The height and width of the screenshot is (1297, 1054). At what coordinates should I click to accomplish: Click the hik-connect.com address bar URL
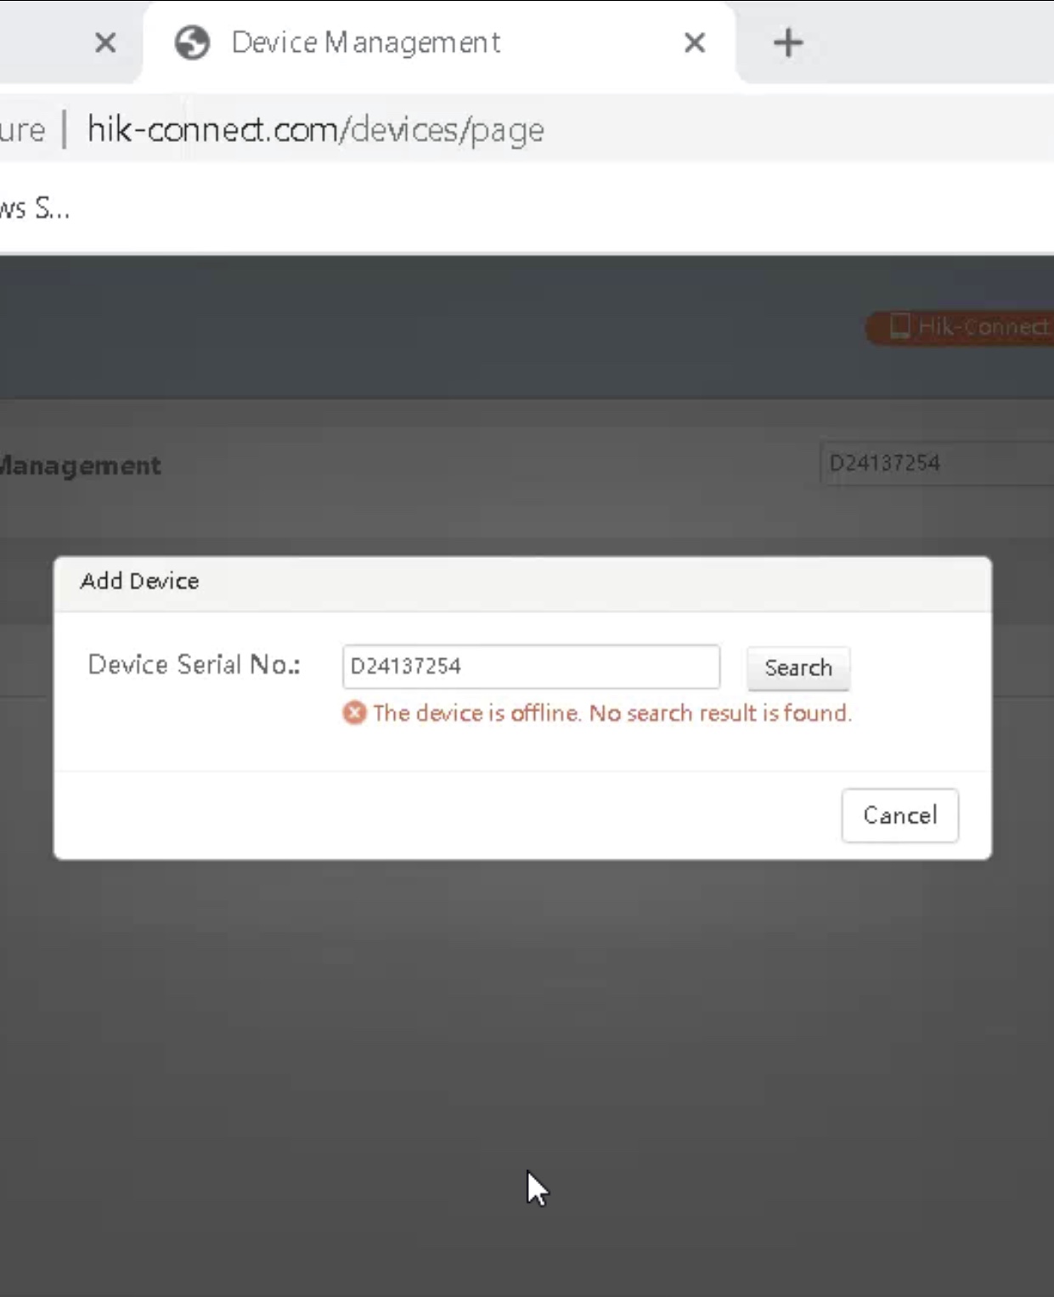point(315,130)
